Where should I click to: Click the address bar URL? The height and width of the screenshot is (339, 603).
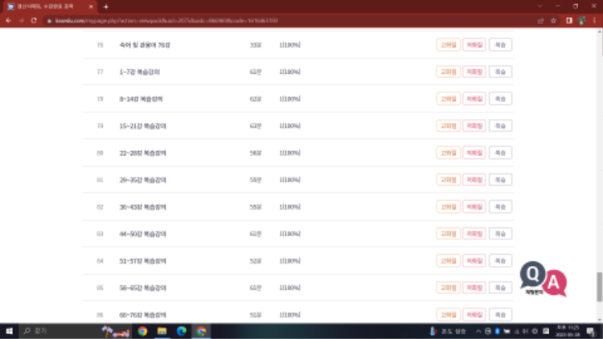[x=166, y=21]
